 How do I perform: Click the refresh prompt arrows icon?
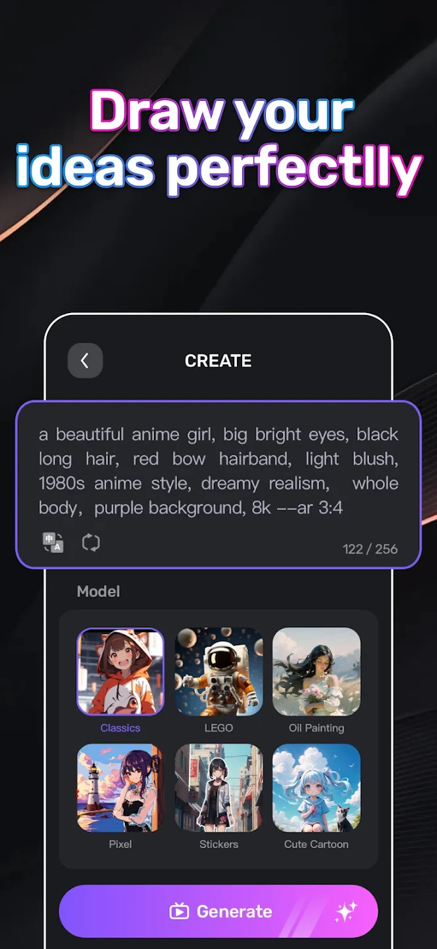pyautogui.click(x=91, y=543)
